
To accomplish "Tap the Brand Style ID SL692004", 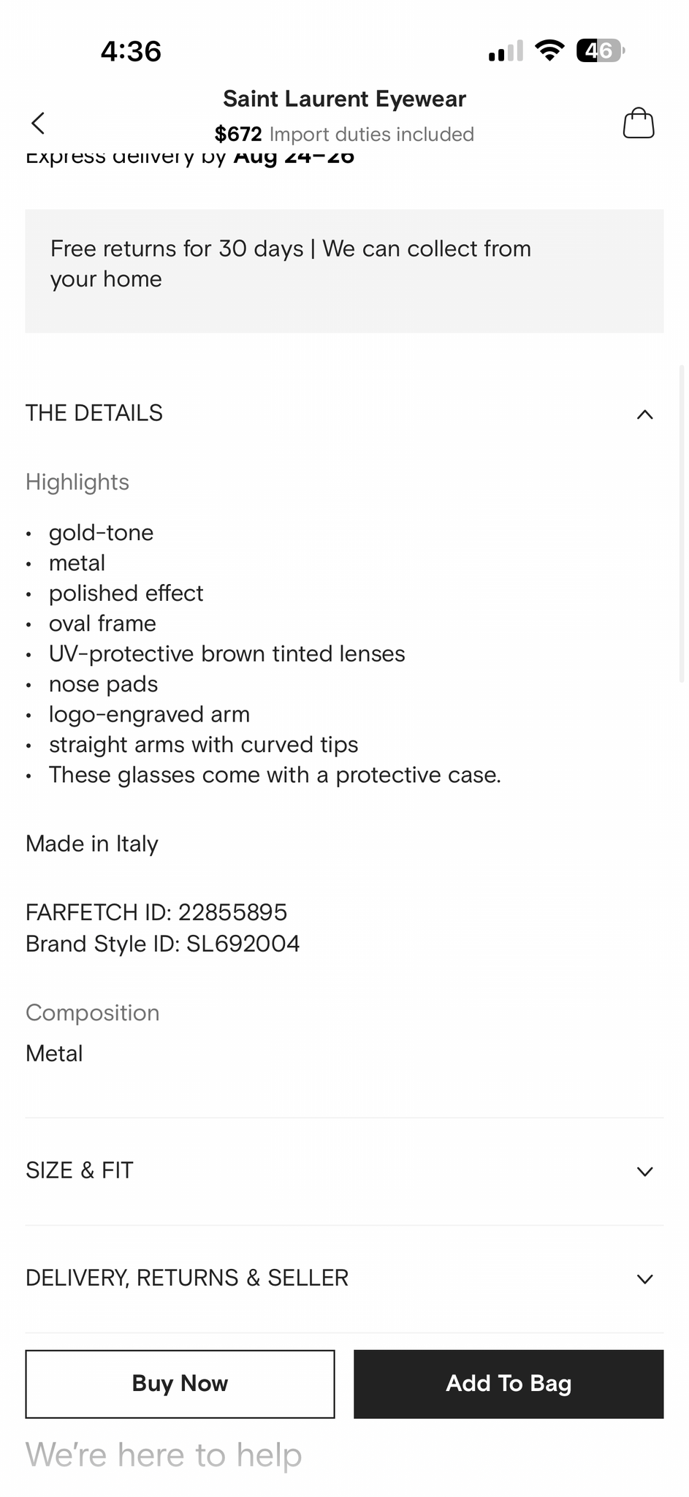I will (163, 944).
